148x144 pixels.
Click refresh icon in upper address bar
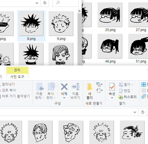(45, 3)
